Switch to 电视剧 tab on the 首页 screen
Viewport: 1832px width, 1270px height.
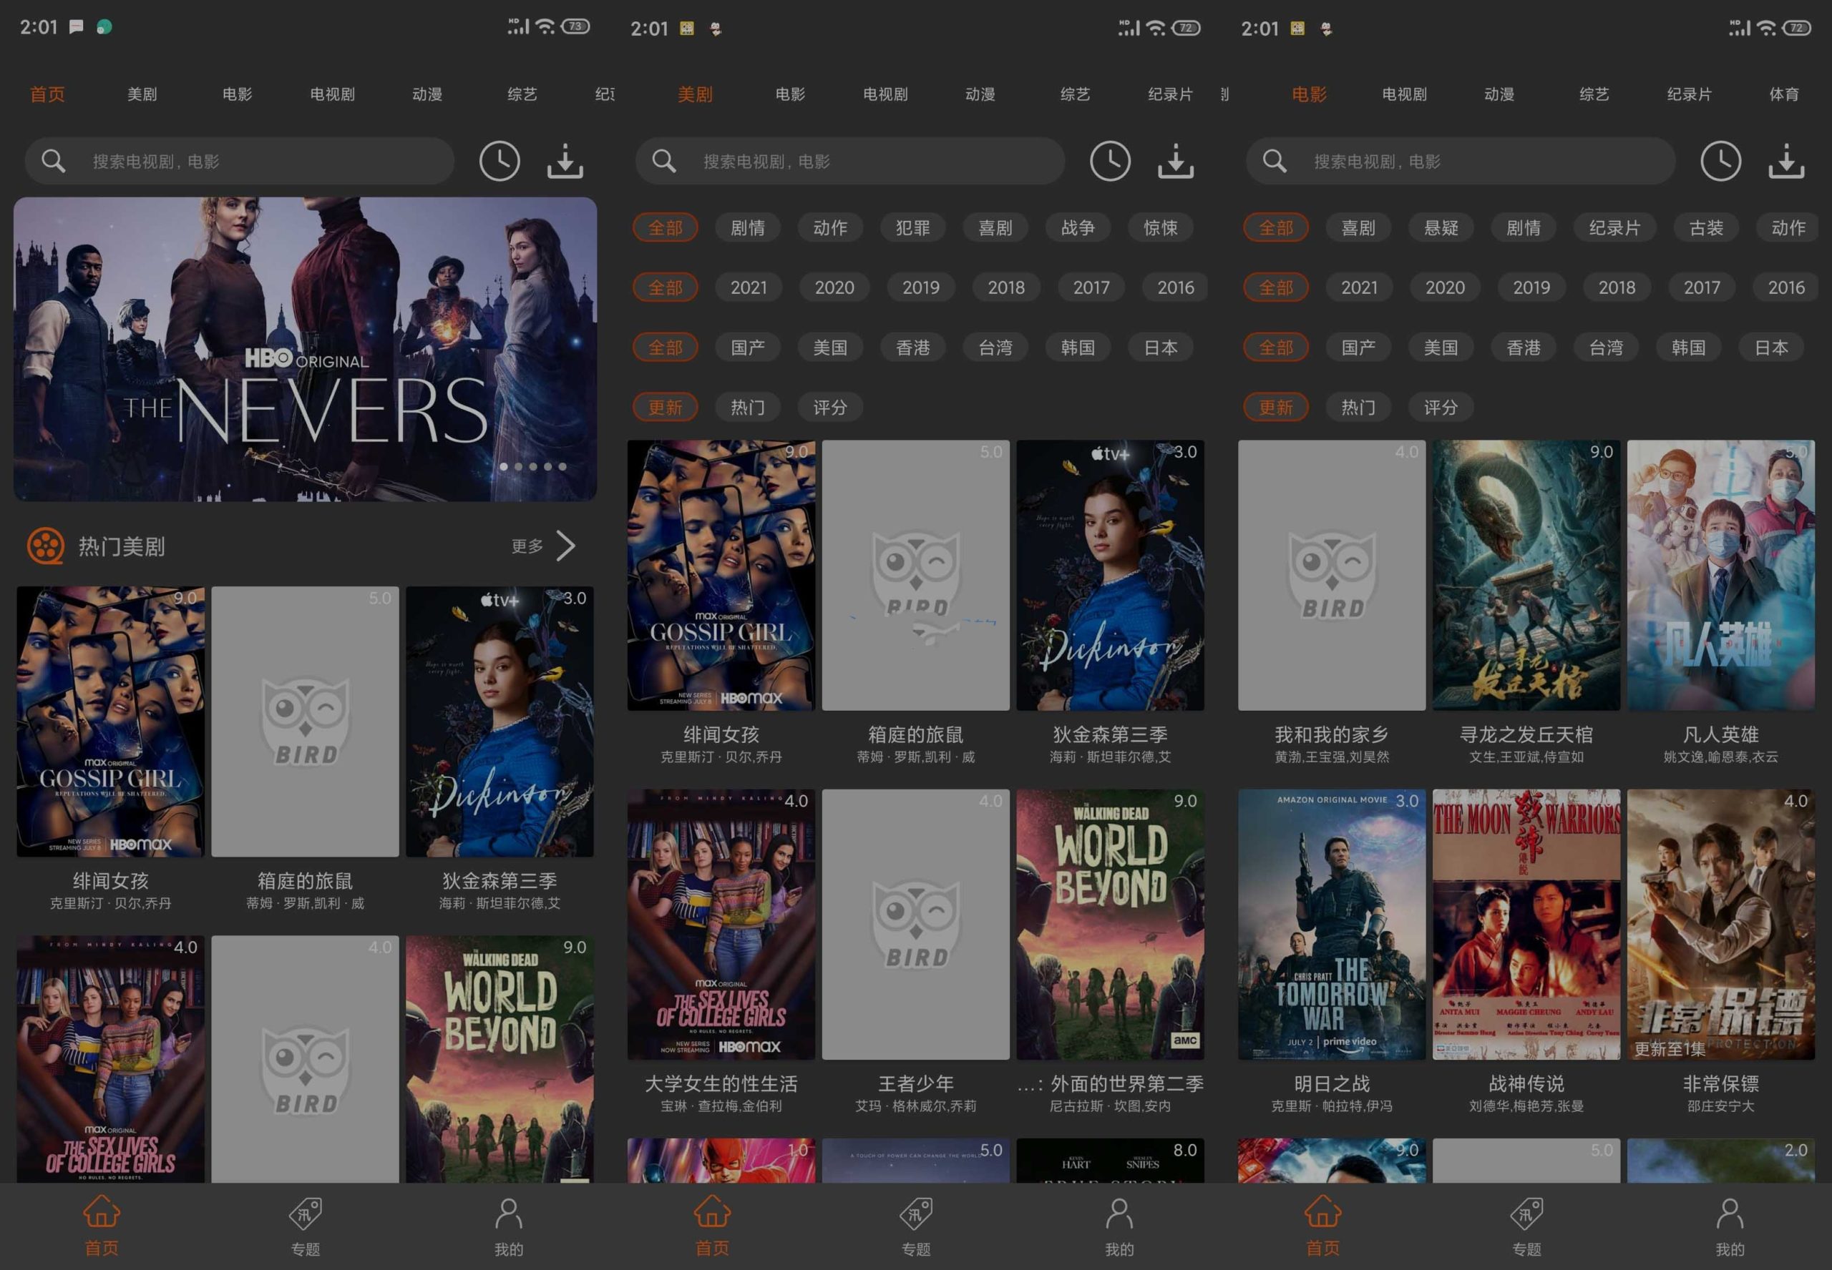(x=332, y=94)
